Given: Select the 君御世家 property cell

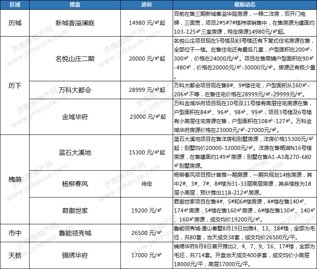Looking at the screenshot, I should tap(75, 210).
